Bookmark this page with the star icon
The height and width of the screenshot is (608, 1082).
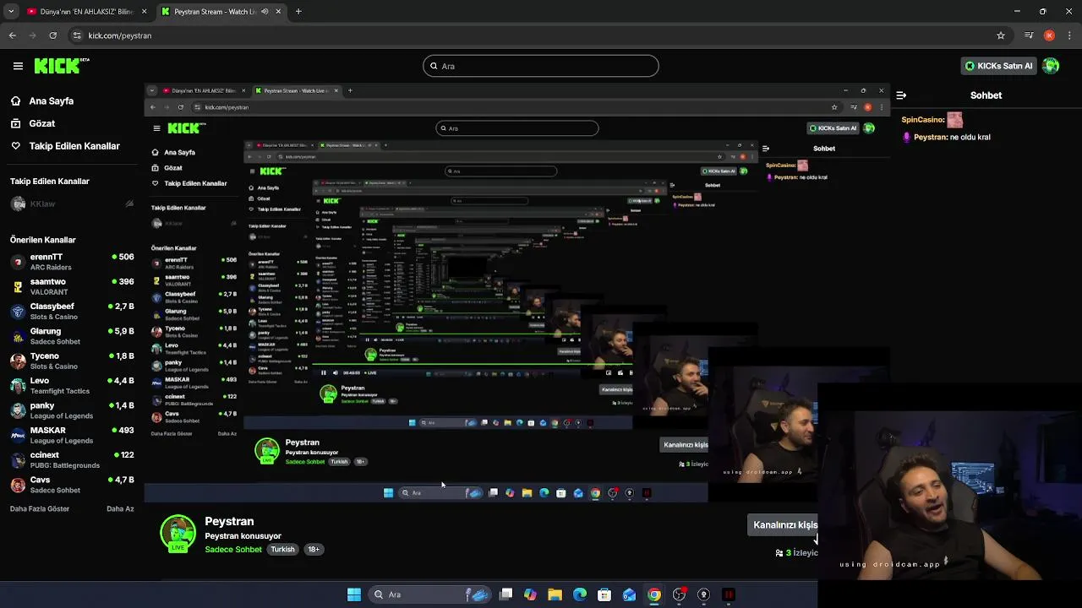pyautogui.click(x=1001, y=35)
